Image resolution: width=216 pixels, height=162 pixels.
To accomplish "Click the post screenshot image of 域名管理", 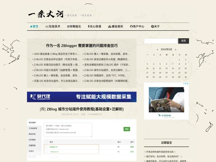I will point(82,140).
